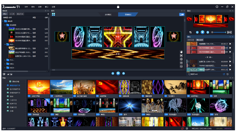Click the 添加分组 add group button
This screenshot has height=136, width=237.
point(15,81)
